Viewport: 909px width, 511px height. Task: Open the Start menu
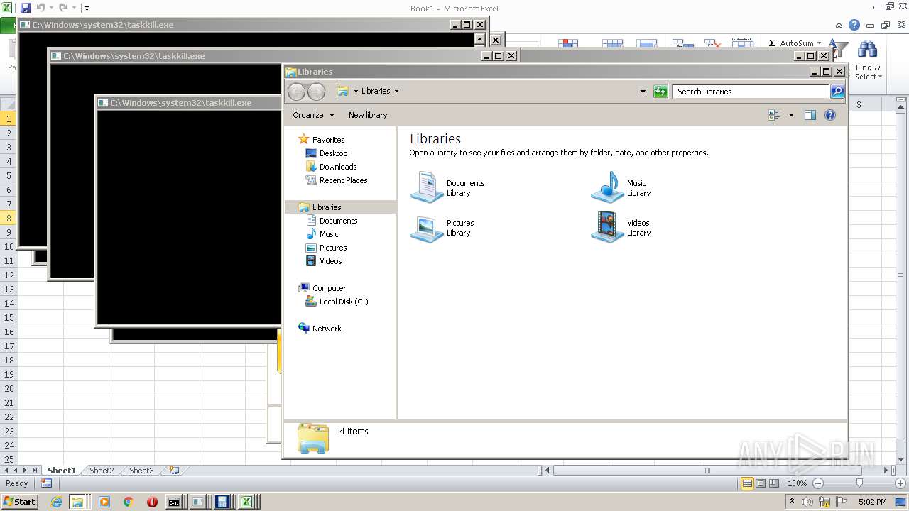(19, 502)
